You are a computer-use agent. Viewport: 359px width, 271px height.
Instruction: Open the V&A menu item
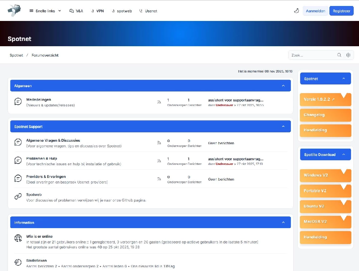coord(76,10)
